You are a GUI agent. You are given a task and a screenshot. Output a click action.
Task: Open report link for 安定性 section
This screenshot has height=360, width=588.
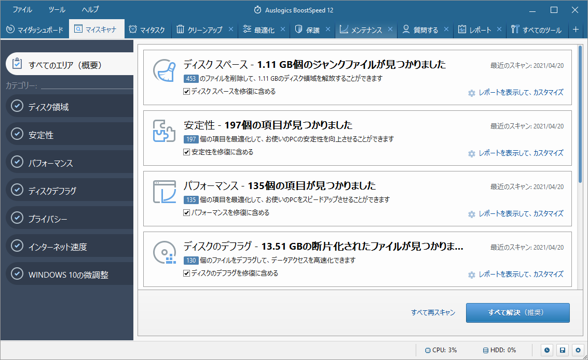tap(521, 153)
